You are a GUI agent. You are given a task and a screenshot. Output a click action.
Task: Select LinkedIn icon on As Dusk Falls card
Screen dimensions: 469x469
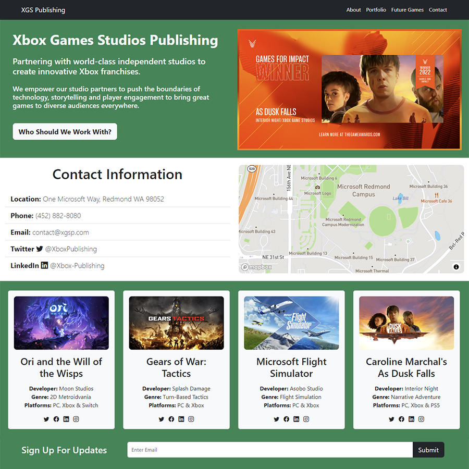click(x=411, y=419)
